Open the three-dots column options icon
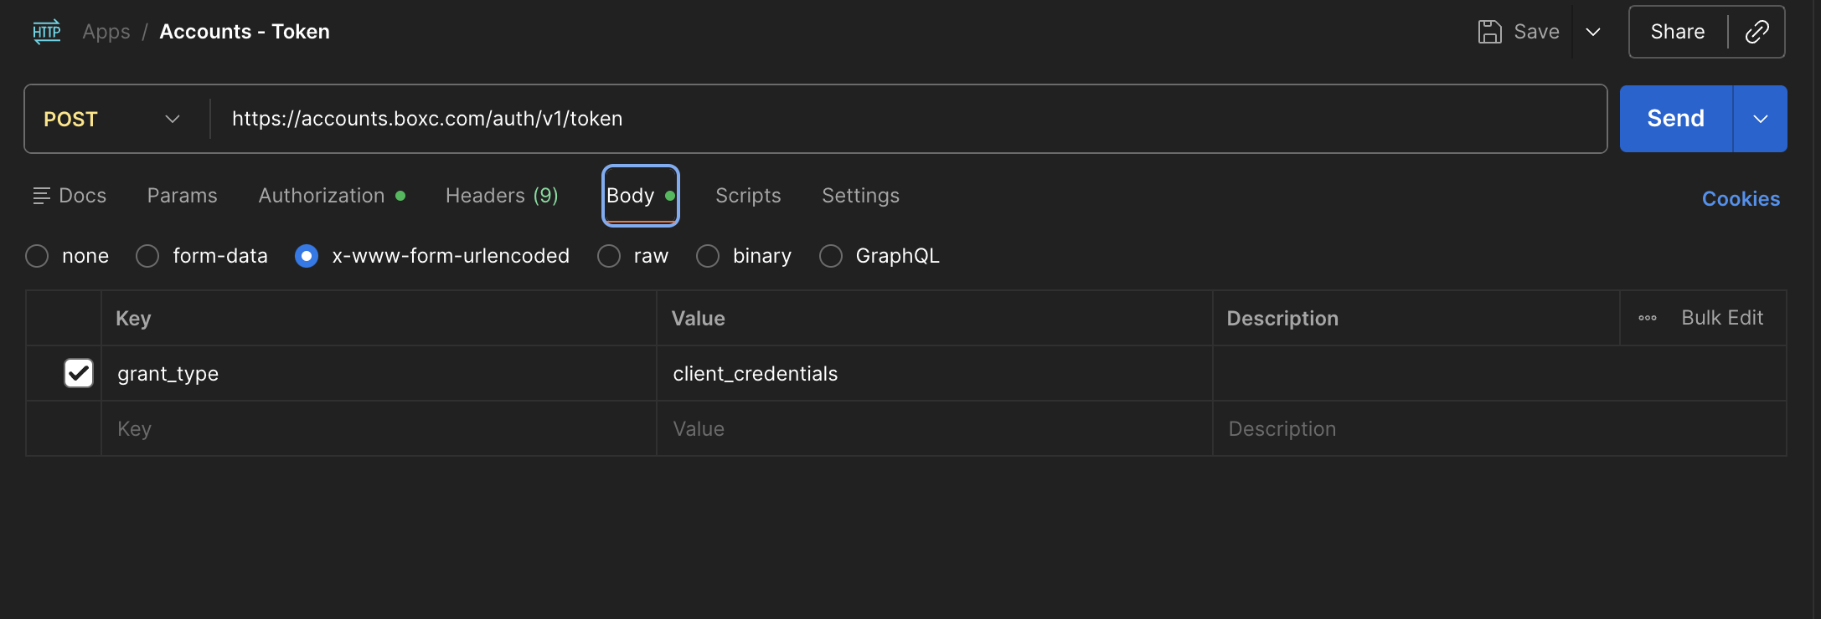This screenshot has height=619, width=1821. [x=1648, y=318]
